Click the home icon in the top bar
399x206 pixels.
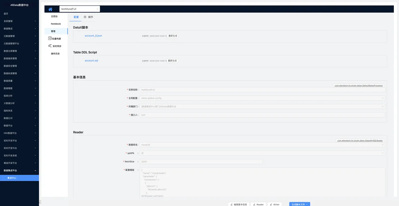coord(50,9)
